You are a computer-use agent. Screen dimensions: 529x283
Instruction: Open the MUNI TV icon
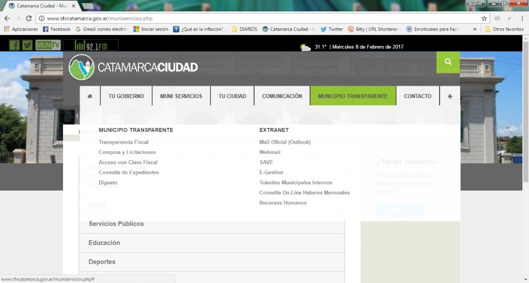point(48,45)
